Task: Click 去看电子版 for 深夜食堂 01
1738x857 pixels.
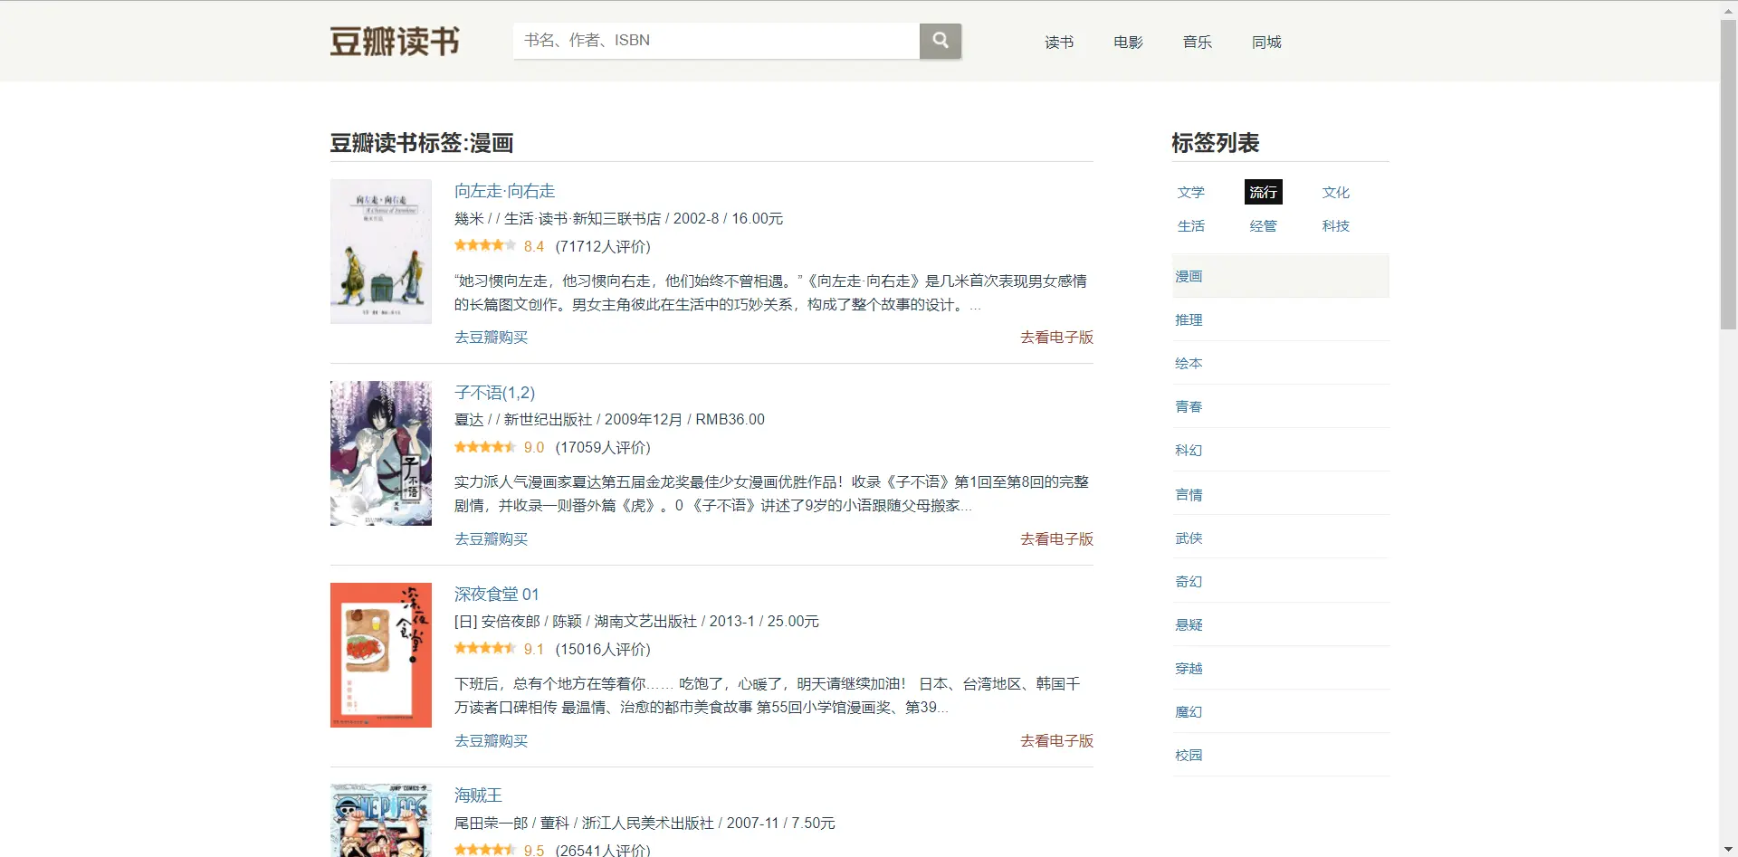Action: 1056,740
